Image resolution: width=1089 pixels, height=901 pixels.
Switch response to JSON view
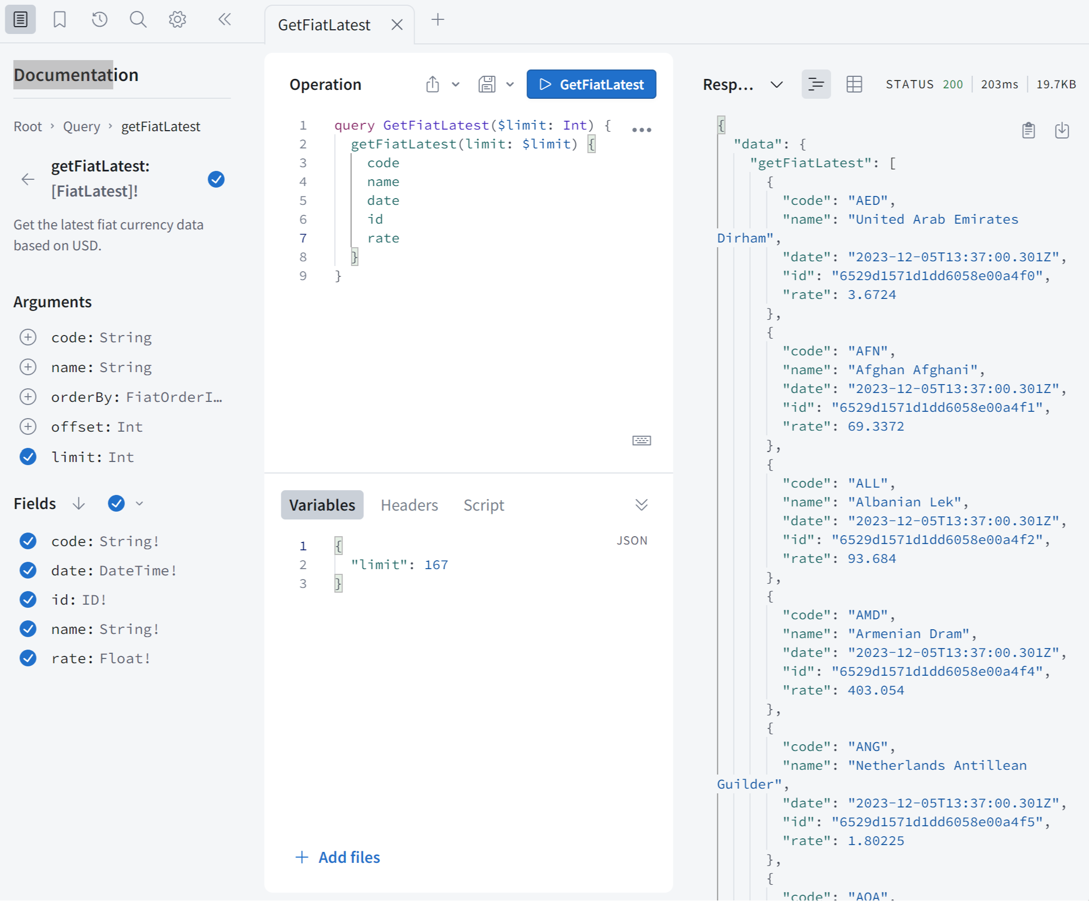(816, 84)
